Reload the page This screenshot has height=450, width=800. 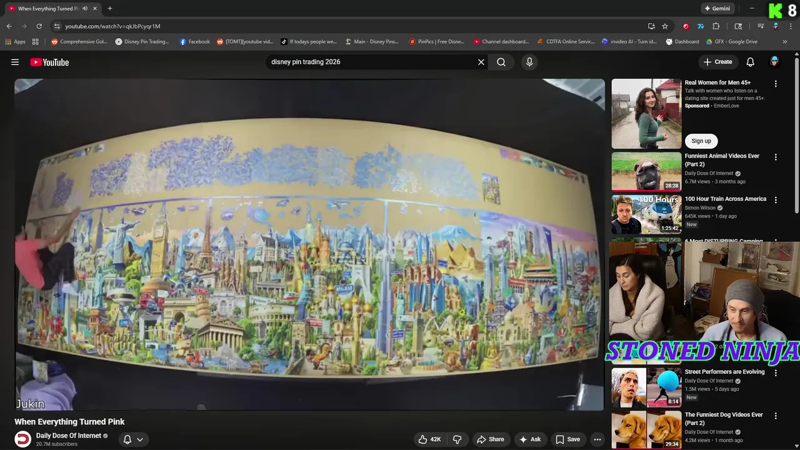pos(39,26)
